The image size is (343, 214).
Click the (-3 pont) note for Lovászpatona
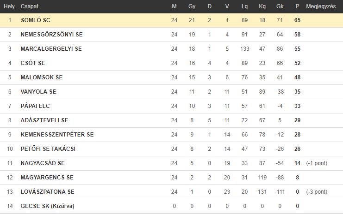pyautogui.click(x=317, y=192)
